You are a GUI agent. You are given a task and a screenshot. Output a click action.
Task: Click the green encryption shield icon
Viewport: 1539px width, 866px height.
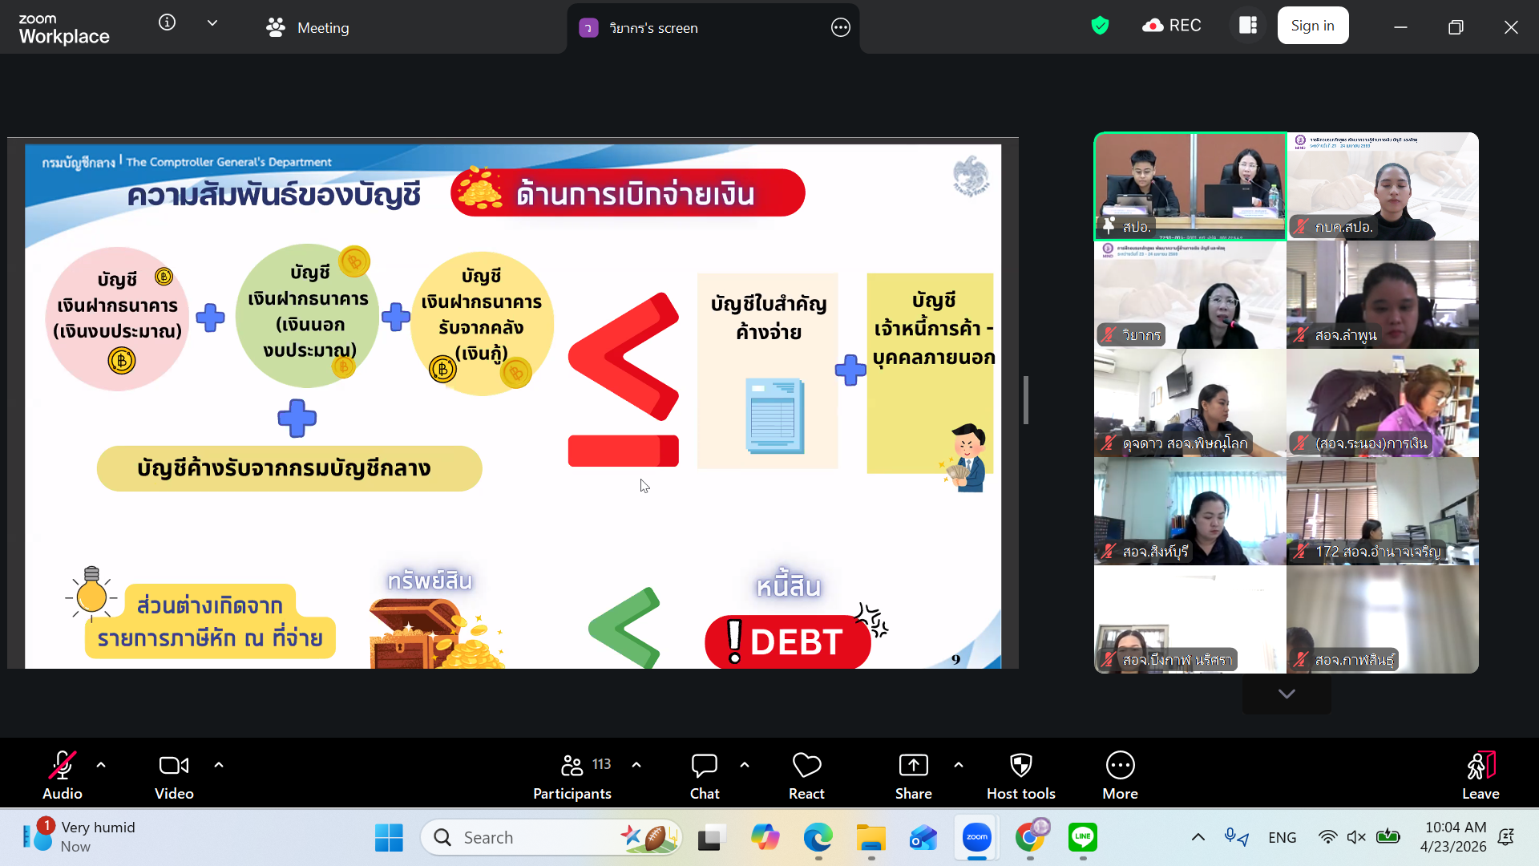(1100, 26)
